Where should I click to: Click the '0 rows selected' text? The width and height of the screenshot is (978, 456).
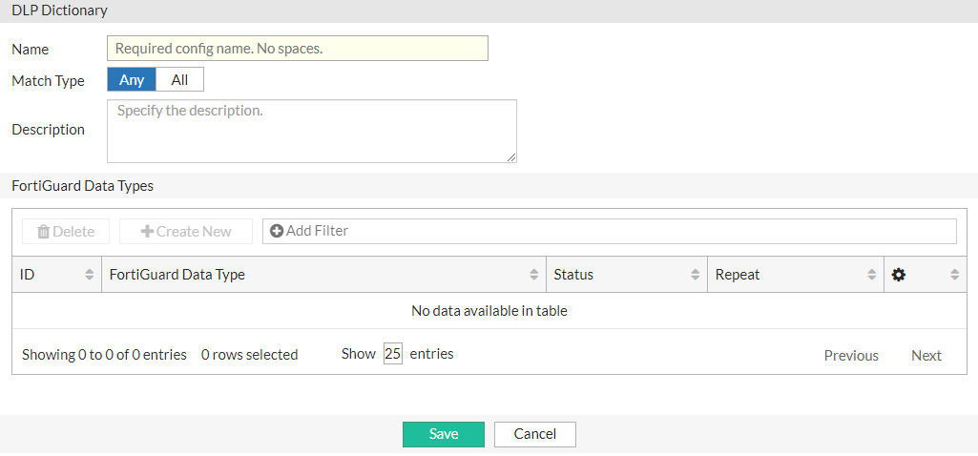click(x=249, y=355)
